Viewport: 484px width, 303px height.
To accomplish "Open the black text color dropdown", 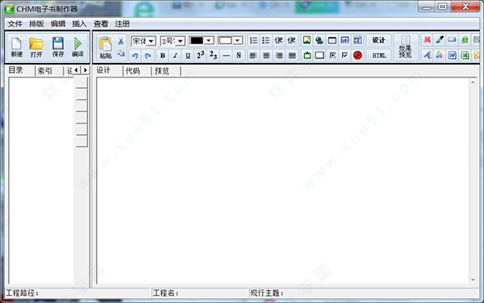I will 201,40.
